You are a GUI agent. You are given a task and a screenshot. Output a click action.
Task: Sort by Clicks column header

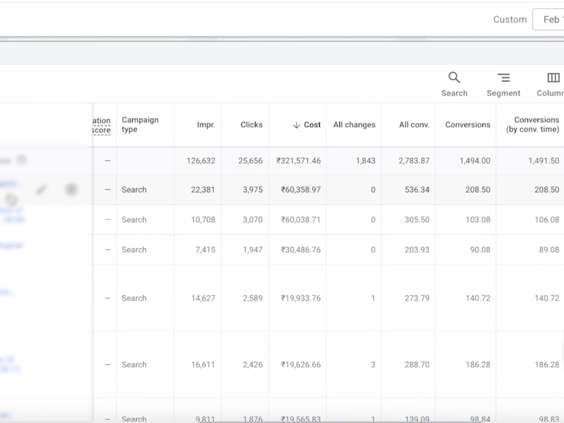tap(252, 125)
